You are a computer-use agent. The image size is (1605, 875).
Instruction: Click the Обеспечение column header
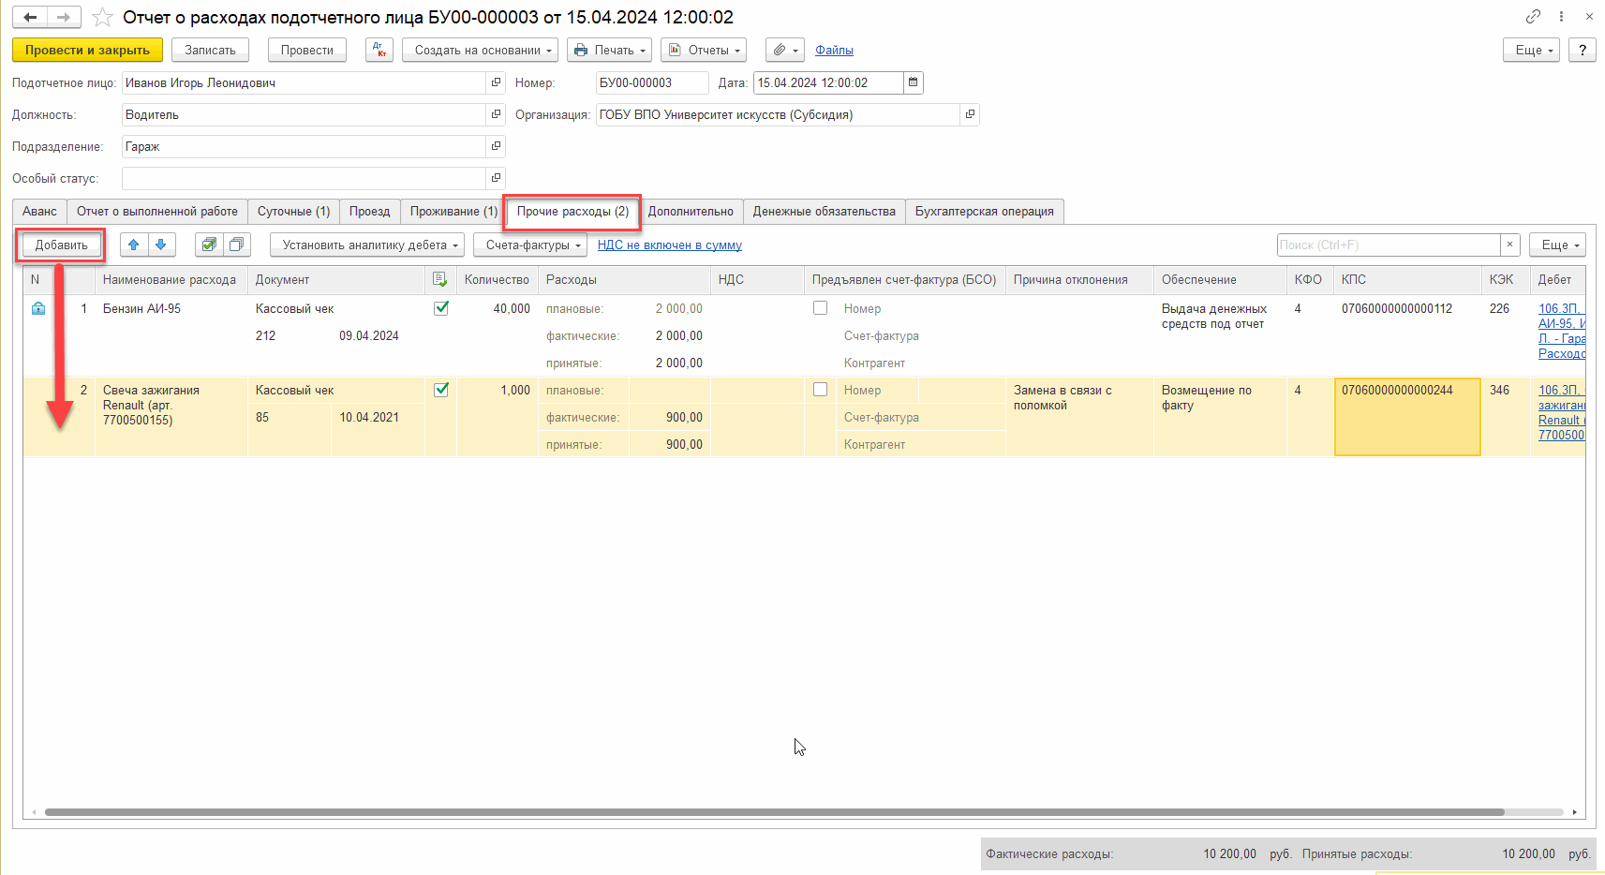[1220, 279]
